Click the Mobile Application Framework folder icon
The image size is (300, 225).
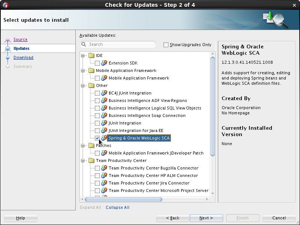[91, 70]
